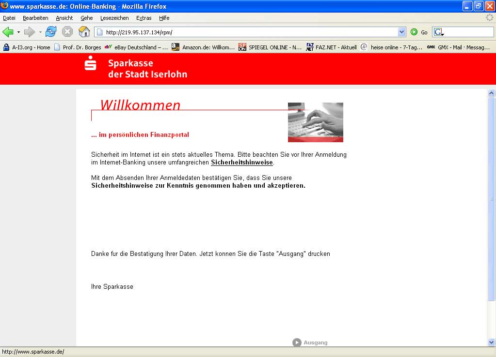The width and height of the screenshot is (496, 357).
Task: Follow the Sicherheitshinweise link
Action: 241,162
